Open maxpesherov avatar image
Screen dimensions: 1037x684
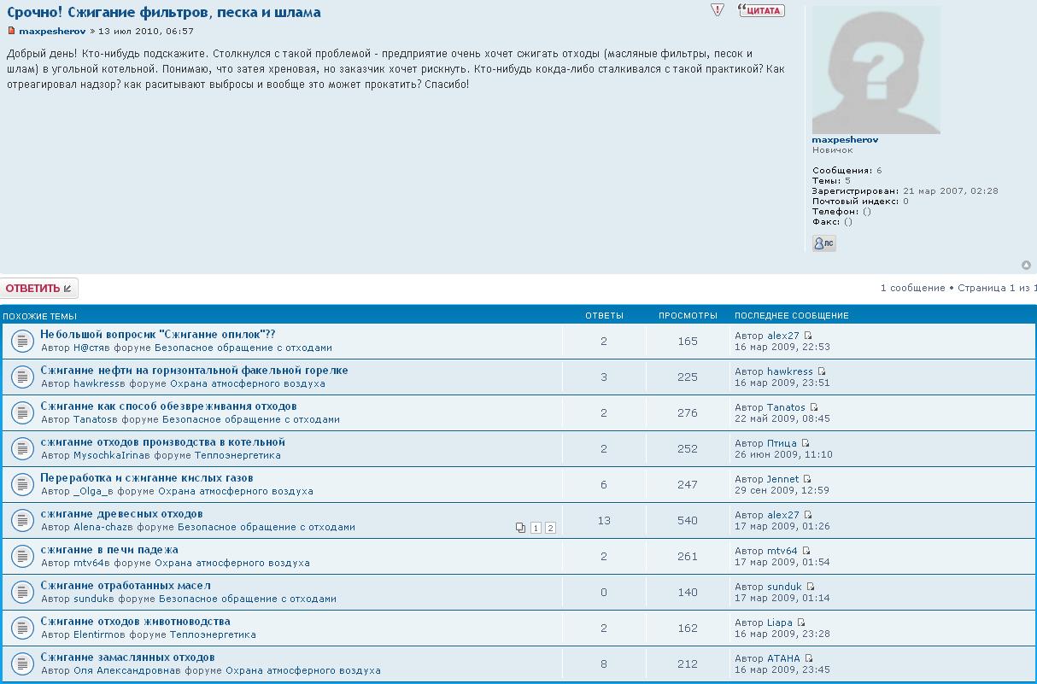click(876, 71)
